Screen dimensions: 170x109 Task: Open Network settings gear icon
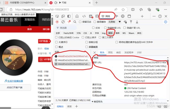pyautogui.click(x=166, y=22)
